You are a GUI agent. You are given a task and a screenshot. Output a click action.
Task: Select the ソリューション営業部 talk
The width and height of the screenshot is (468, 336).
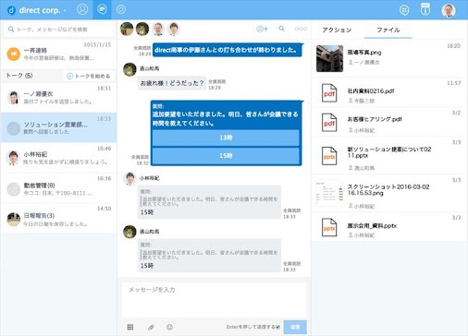click(x=58, y=127)
